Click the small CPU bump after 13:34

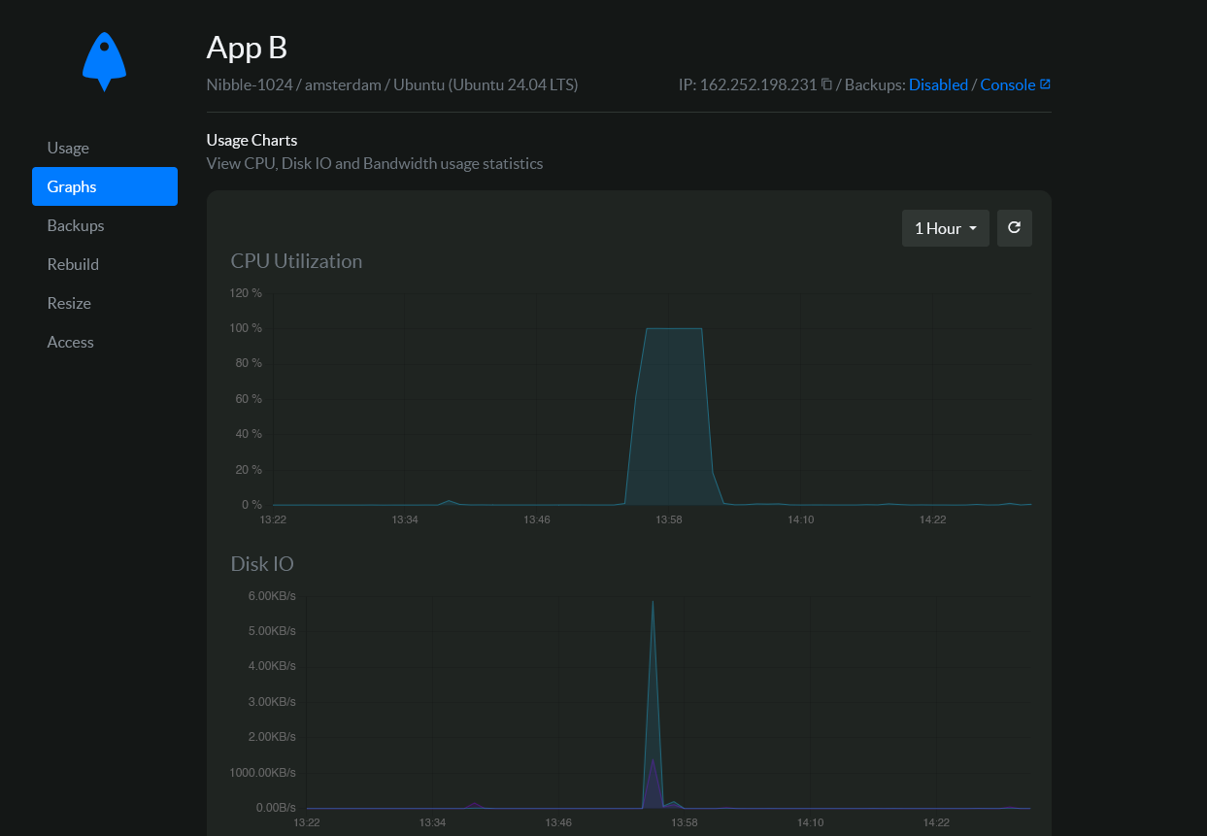click(x=449, y=501)
